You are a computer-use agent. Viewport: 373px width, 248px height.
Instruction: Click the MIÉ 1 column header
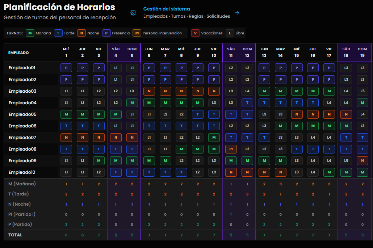66,52
